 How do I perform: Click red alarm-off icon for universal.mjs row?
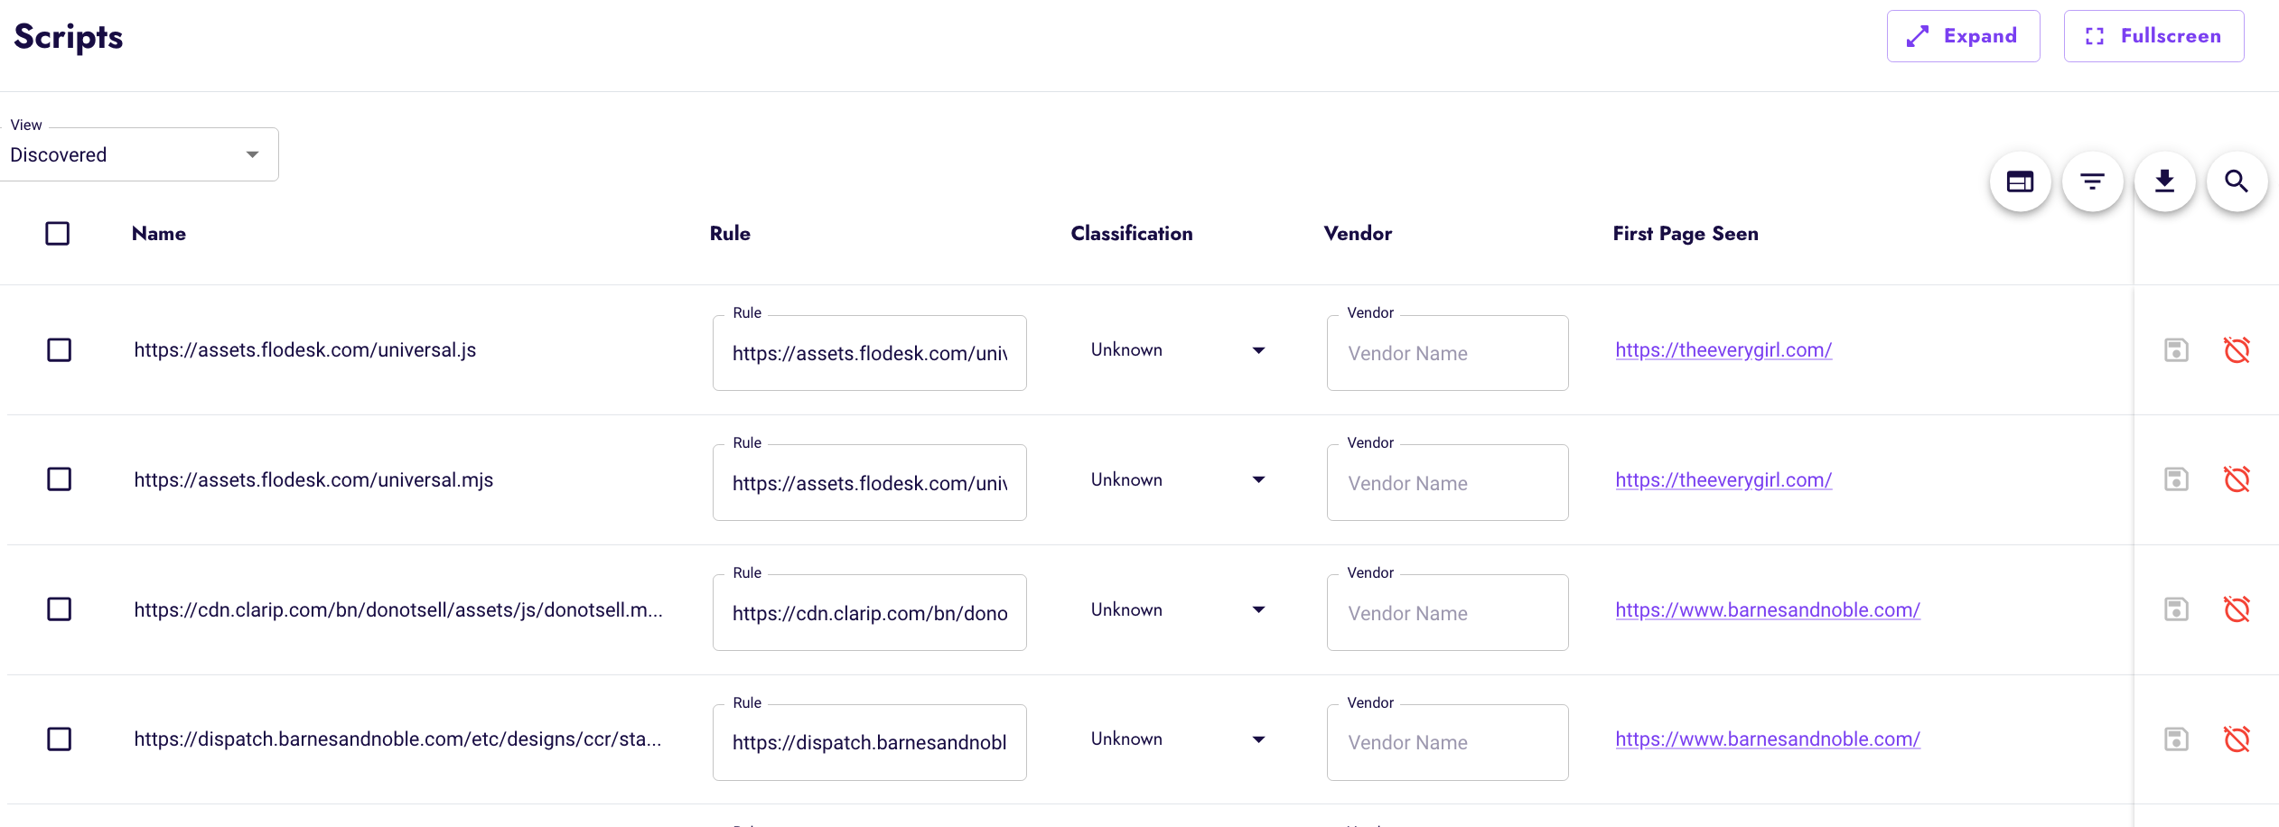coord(2237,479)
